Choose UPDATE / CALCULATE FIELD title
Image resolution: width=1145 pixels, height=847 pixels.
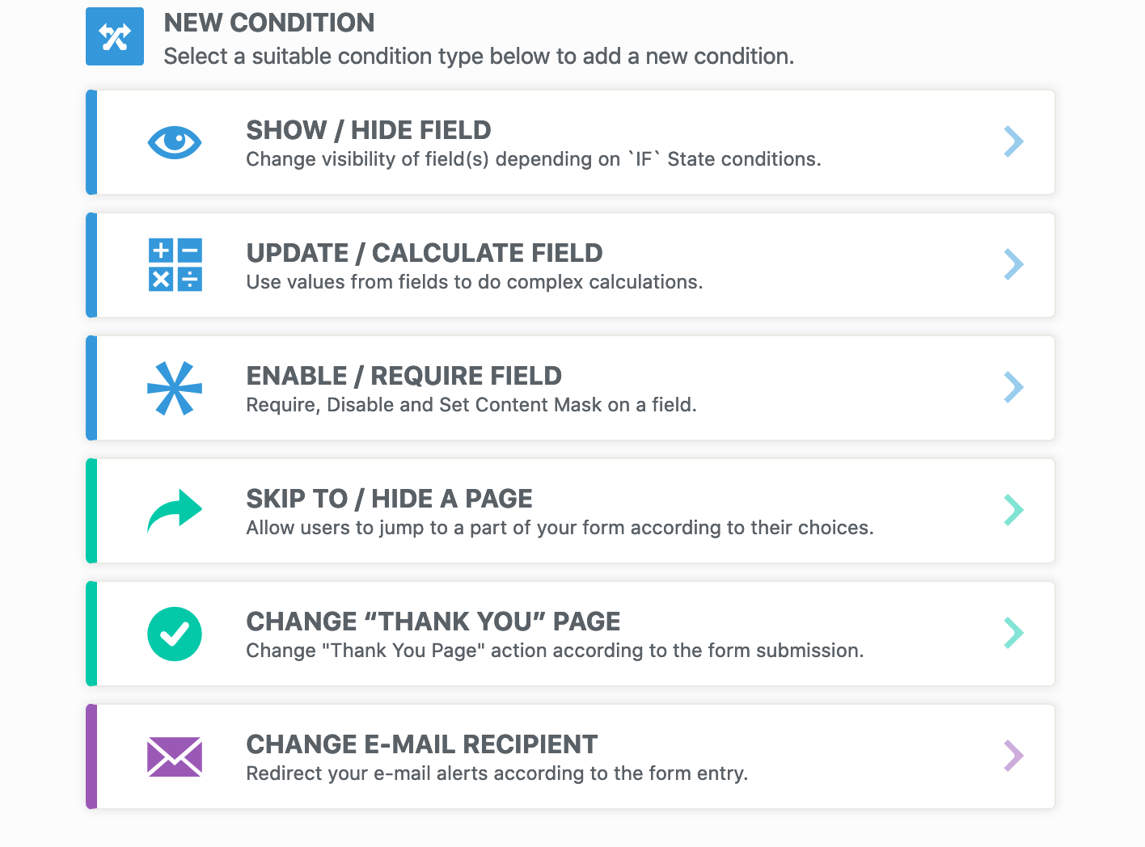click(425, 253)
